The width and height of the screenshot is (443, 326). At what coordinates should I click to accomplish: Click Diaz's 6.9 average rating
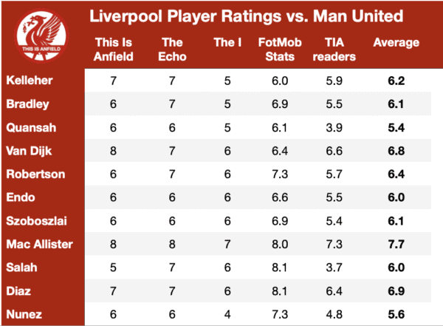click(x=396, y=291)
